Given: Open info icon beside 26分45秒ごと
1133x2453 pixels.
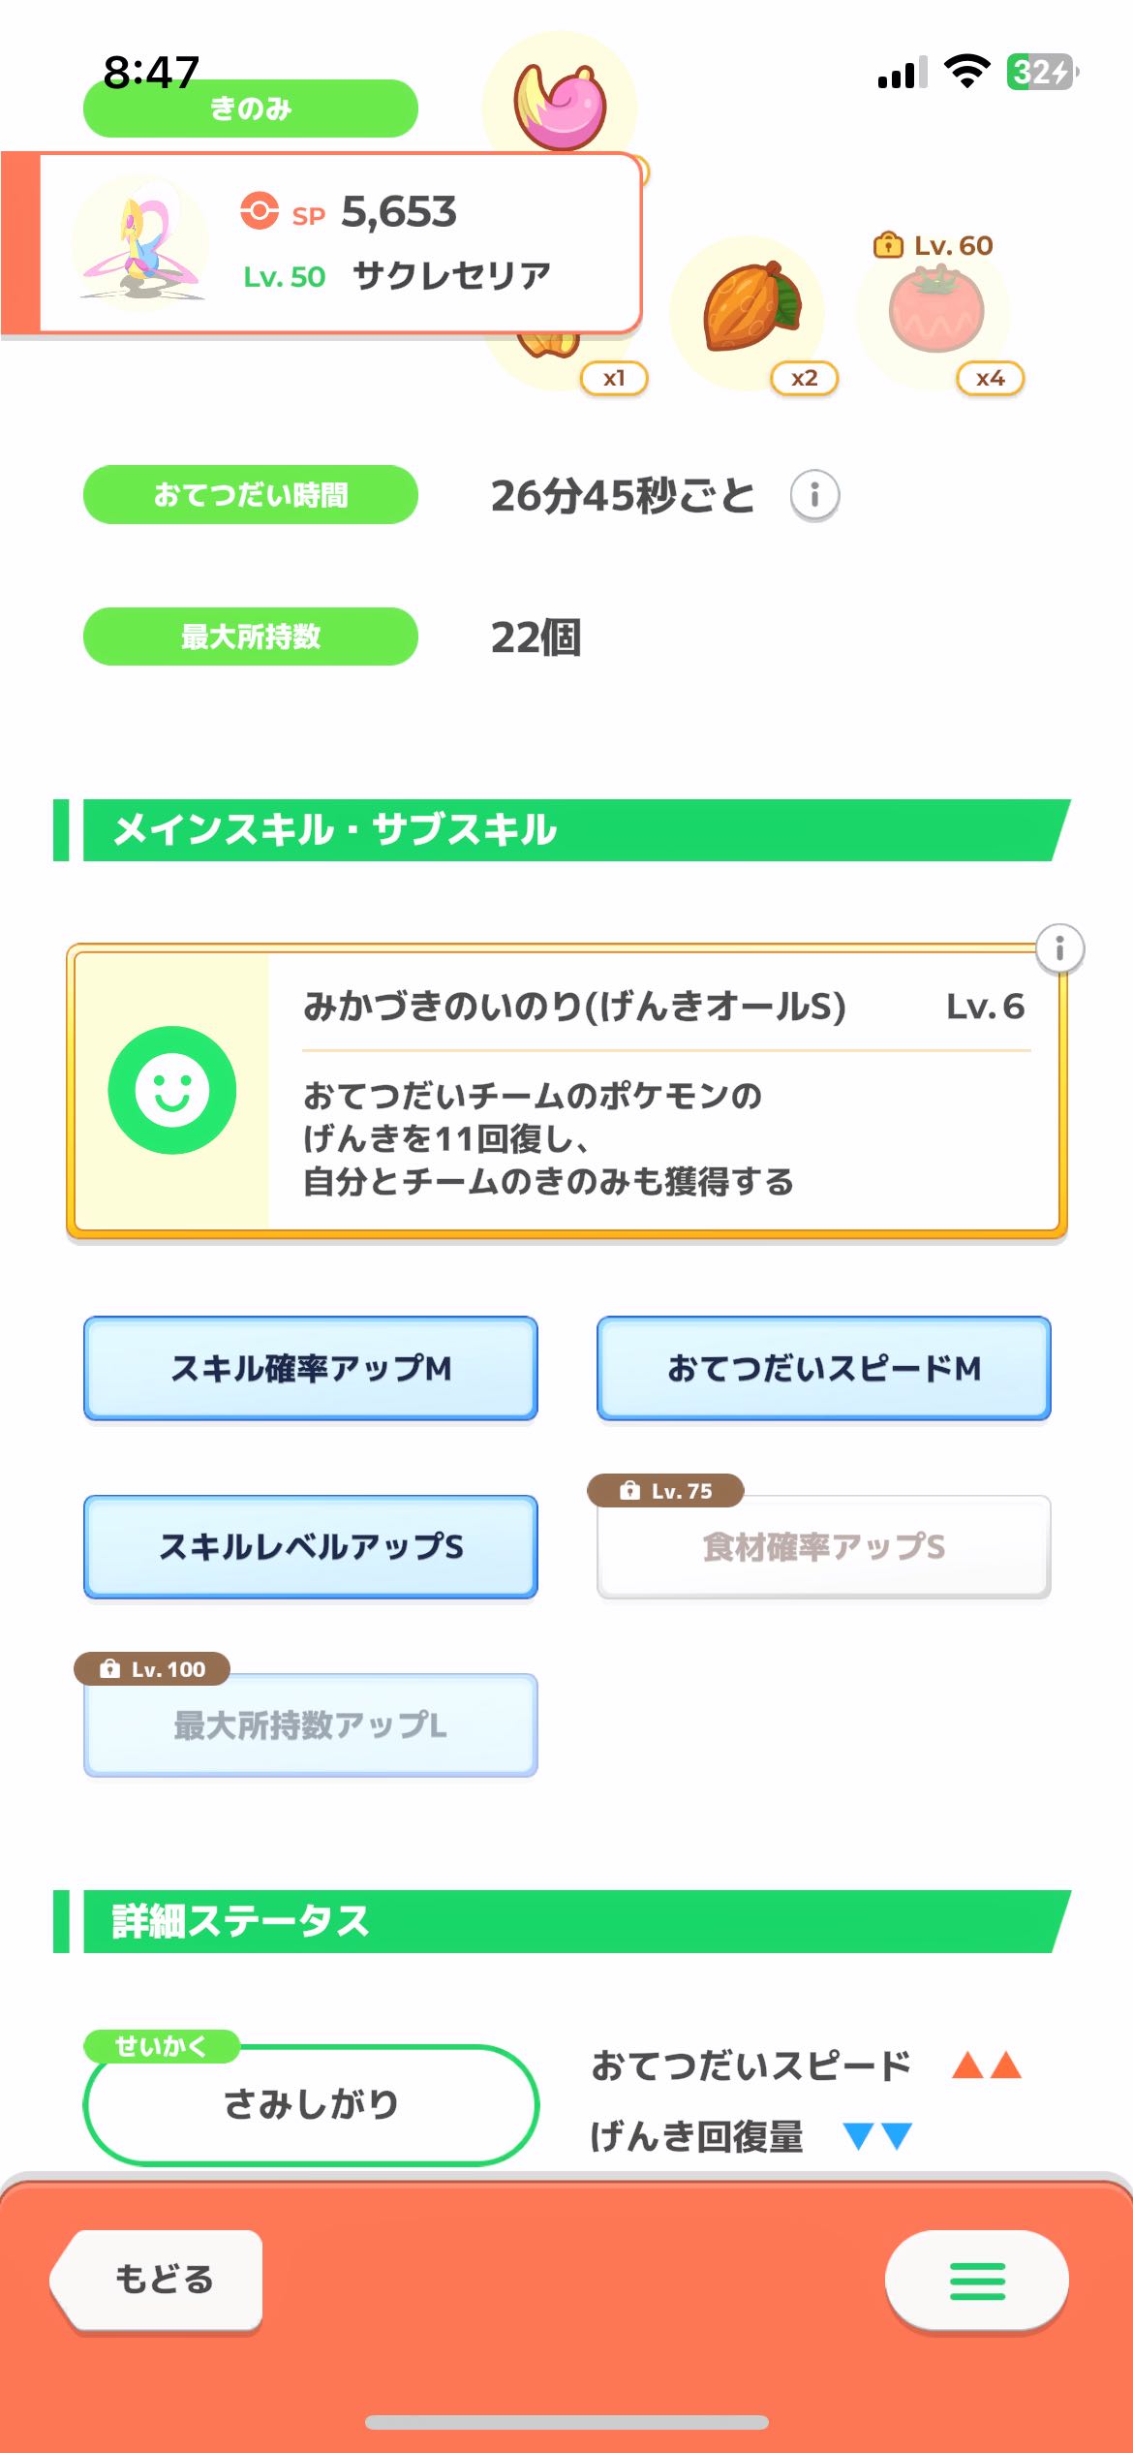Looking at the screenshot, I should tap(814, 496).
